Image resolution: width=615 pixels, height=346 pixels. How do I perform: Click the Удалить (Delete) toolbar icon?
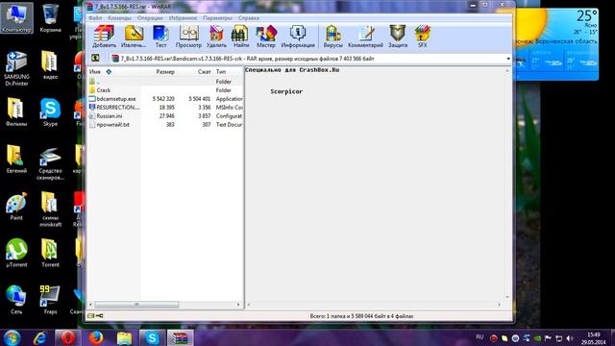tap(216, 37)
